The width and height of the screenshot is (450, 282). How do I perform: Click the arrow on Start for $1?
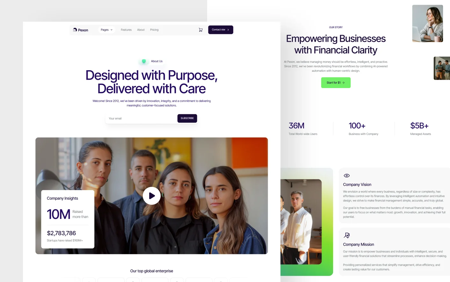(x=343, y=83)
